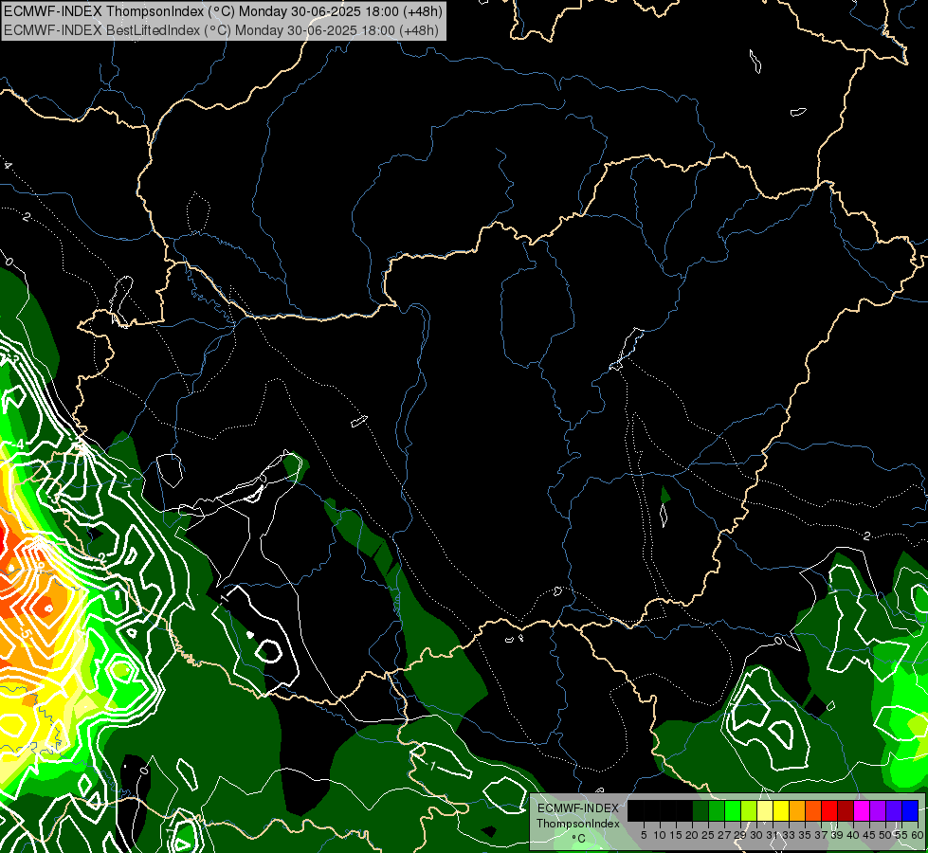
Task: Click the legend's ECMWF-INDEX label
Action: point(578,808)
